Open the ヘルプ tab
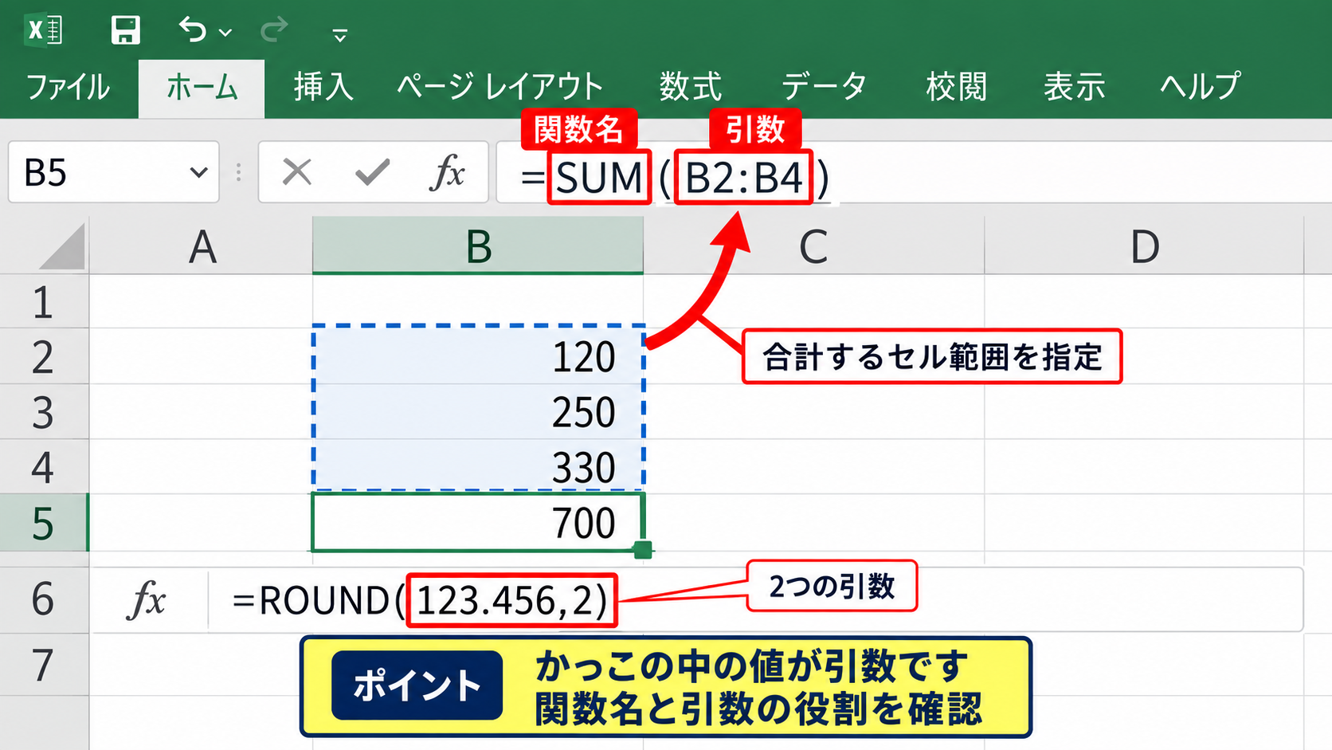 pos(1200,87)
